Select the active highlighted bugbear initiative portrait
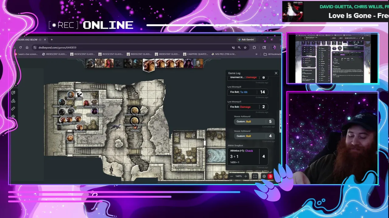This screenshot has width=389, height=218. click(x=149, y=65)
